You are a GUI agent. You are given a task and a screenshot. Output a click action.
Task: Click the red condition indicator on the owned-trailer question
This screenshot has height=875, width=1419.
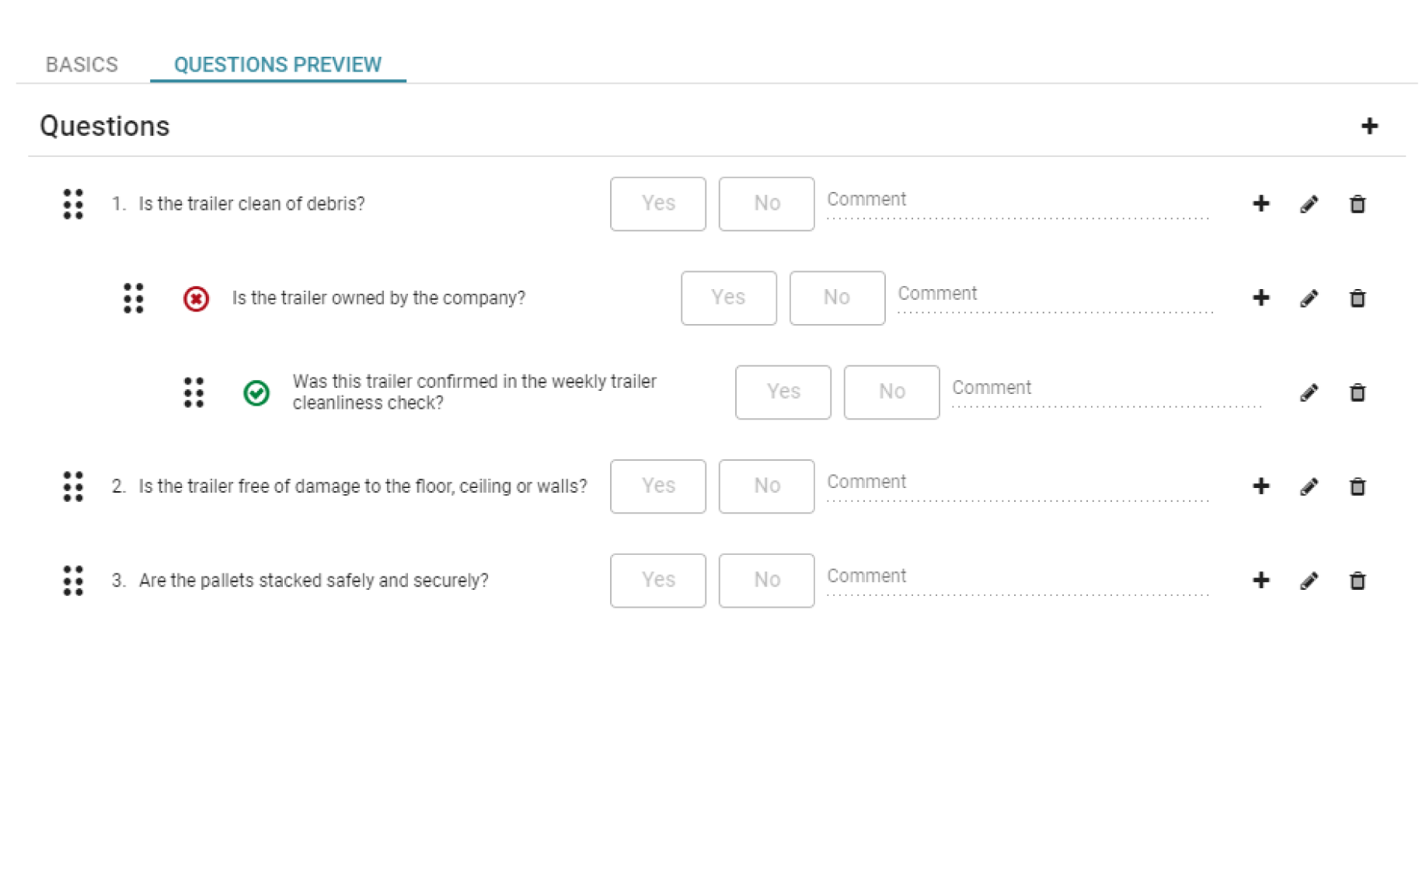(195, 298)
